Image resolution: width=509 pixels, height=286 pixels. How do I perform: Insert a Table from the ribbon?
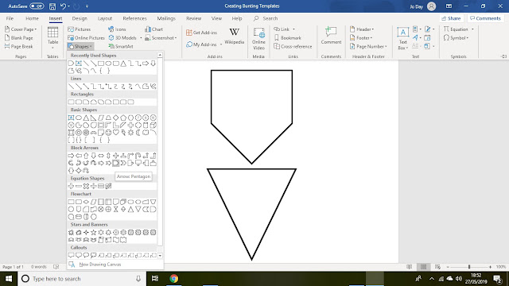[52, 38]
